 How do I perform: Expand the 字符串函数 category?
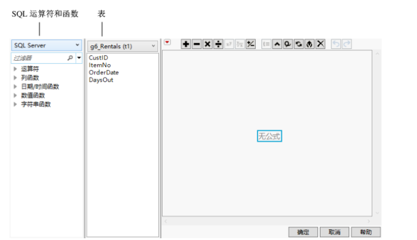coord(15,104)
